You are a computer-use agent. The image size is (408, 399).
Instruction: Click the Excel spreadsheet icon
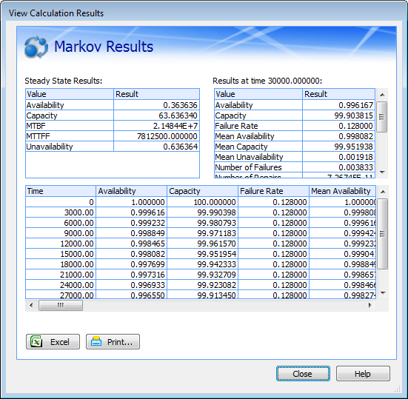[x=36, y=341]
